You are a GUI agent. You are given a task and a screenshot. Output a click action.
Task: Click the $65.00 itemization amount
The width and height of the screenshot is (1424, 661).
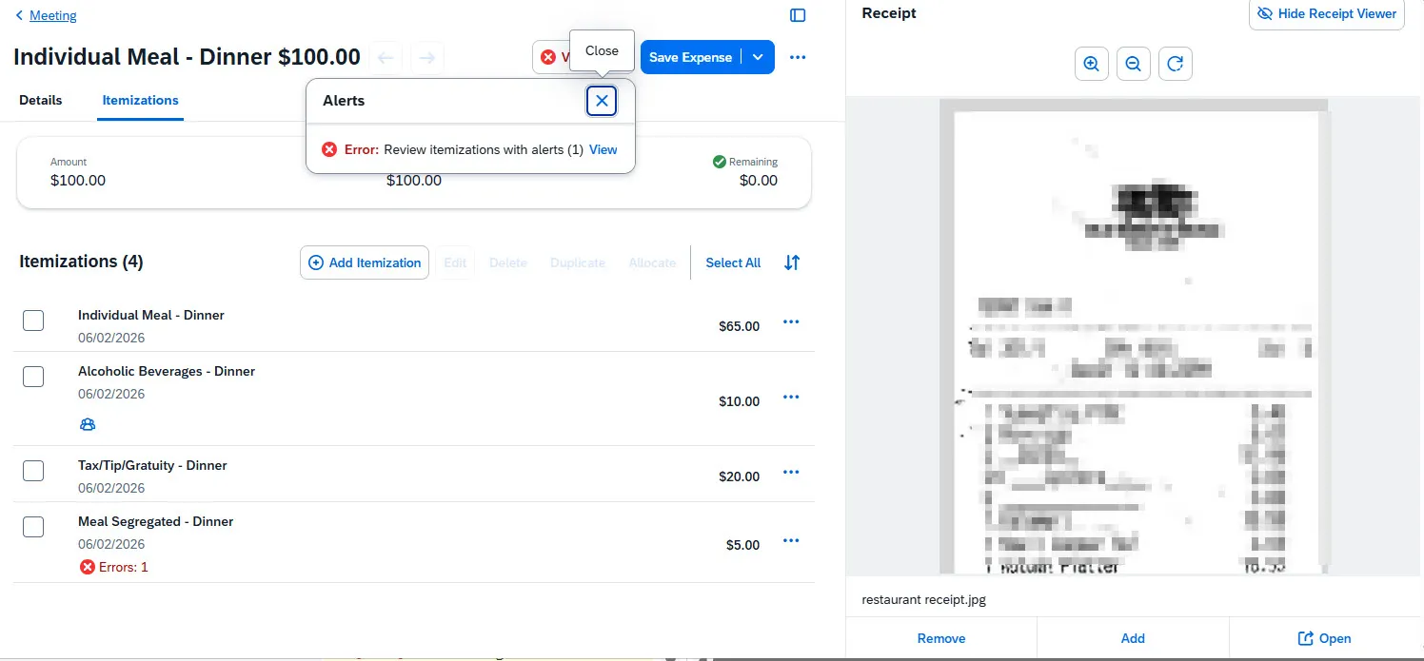(740, 326)
